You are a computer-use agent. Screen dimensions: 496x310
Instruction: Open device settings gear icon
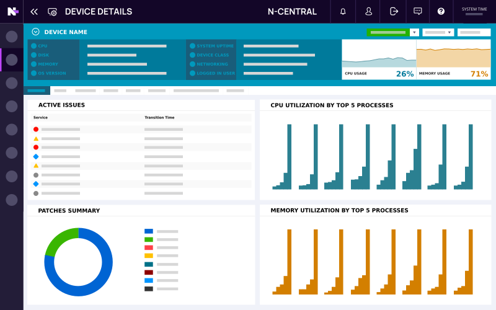(x=52, y=12)
